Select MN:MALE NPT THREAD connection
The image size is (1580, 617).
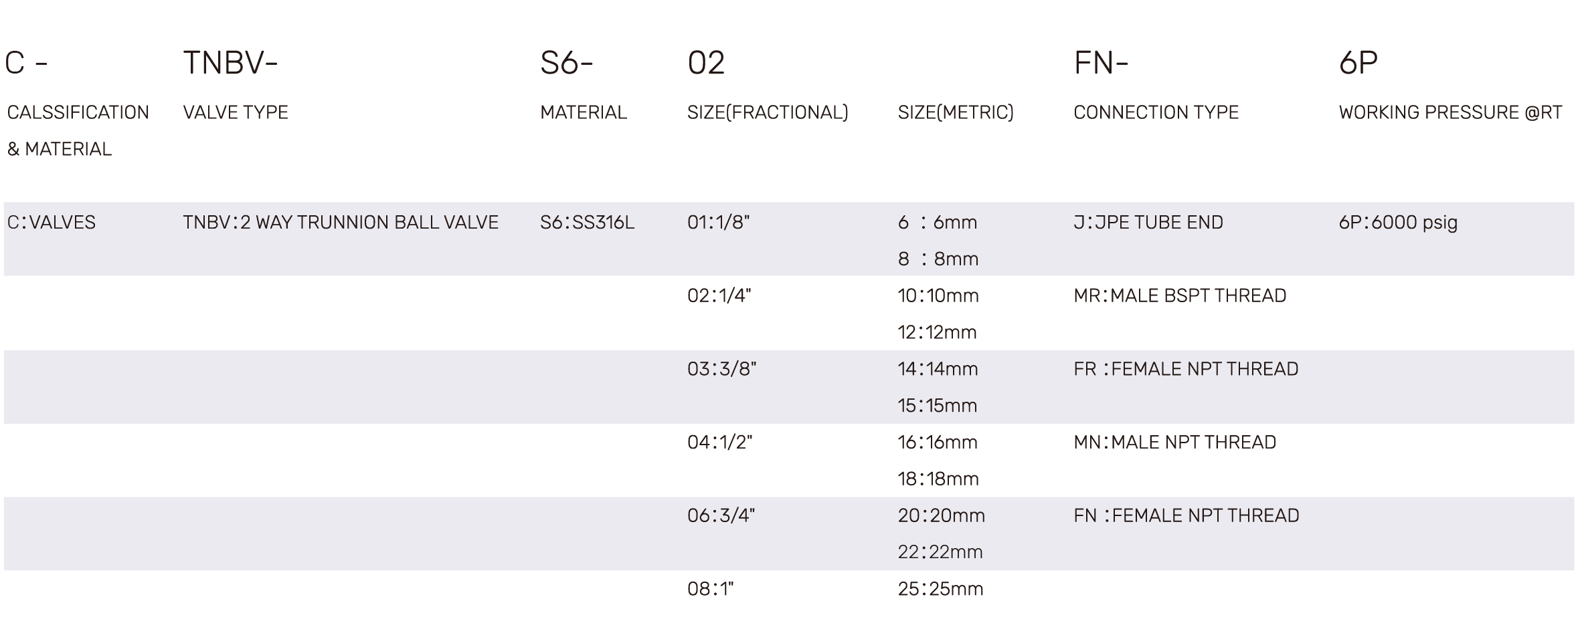[x=1174, y=442]
